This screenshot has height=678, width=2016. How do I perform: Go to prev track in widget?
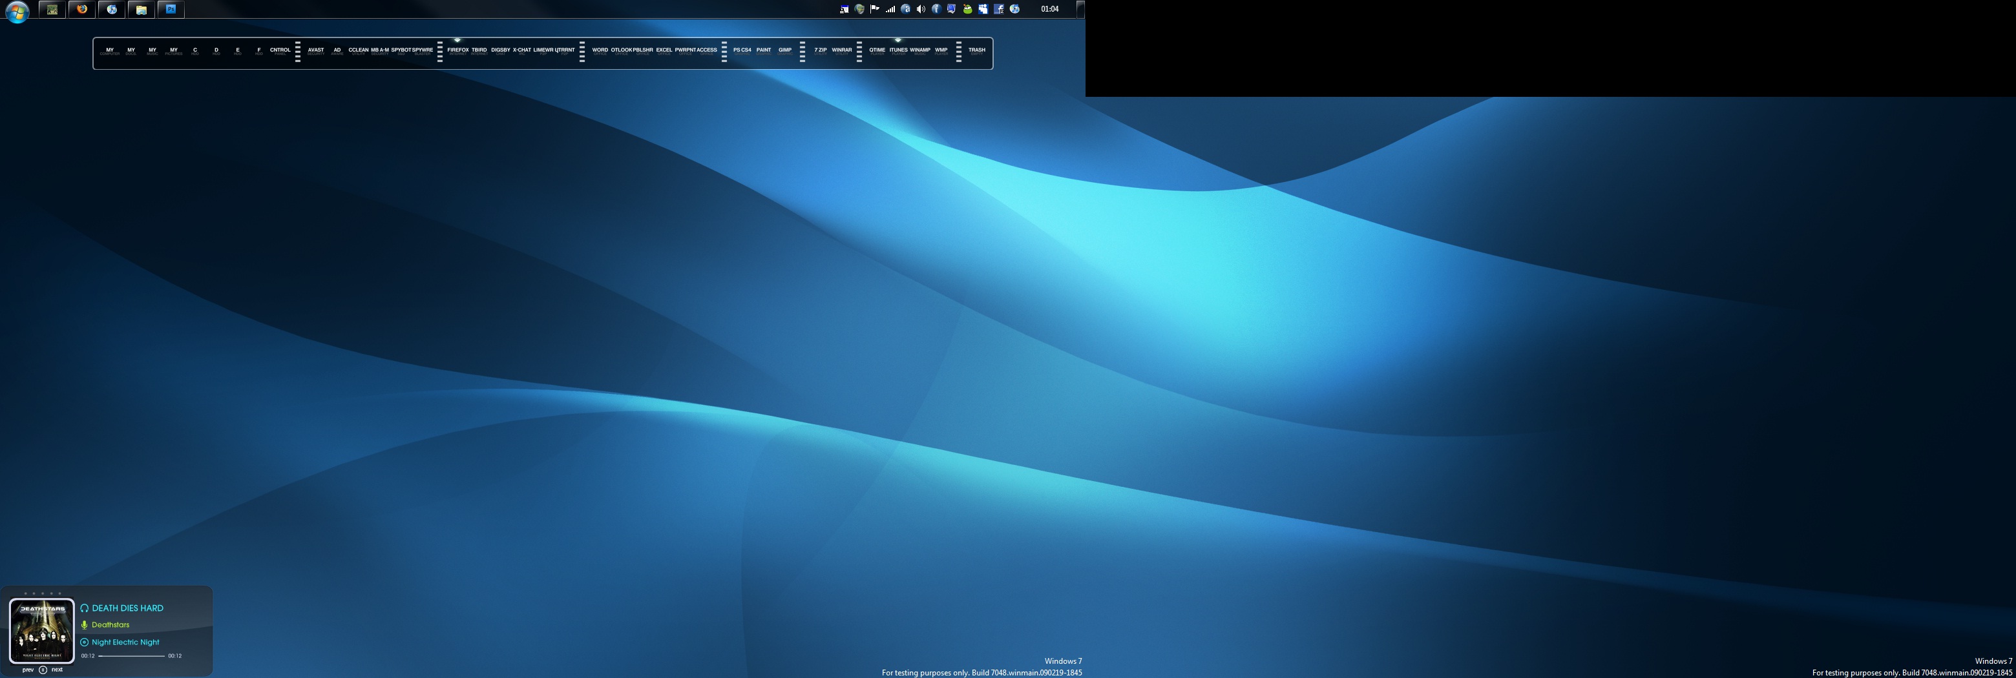(28, 670)
